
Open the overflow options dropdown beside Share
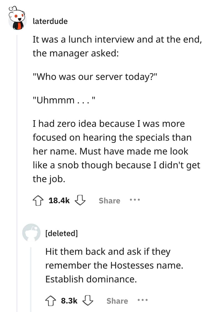tap(134, 200)
